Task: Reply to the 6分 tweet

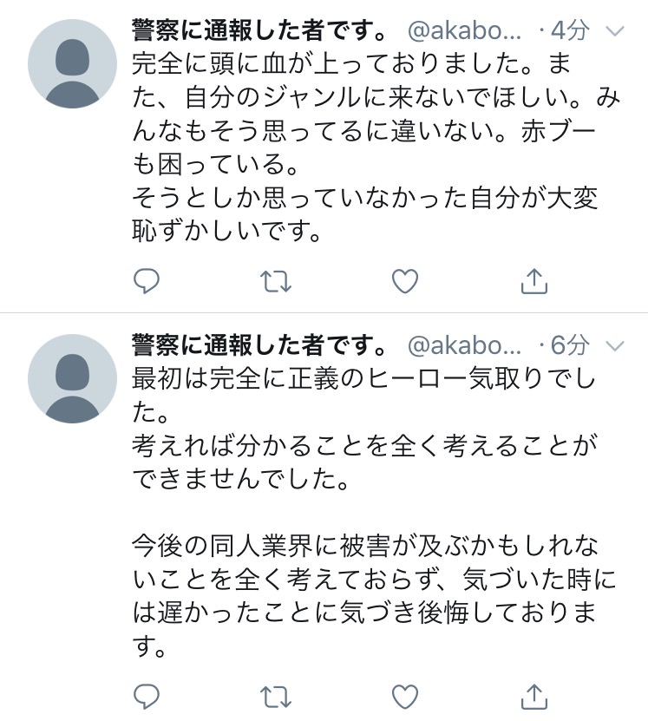Action: [146, 697]
